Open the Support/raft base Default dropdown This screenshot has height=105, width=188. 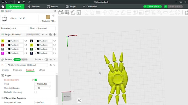[x=43, y=103]
